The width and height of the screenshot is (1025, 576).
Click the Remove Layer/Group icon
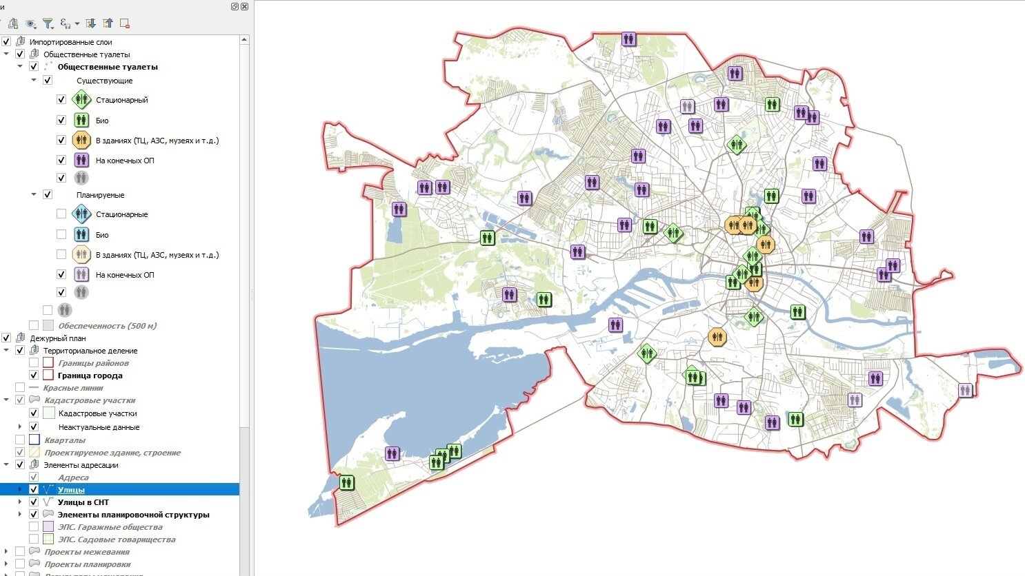(125, 23)
